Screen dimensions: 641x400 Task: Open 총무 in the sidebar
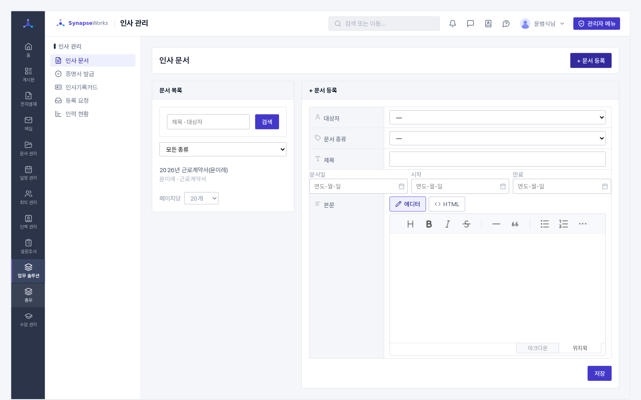pyautogui.click(x=28, y=295)
